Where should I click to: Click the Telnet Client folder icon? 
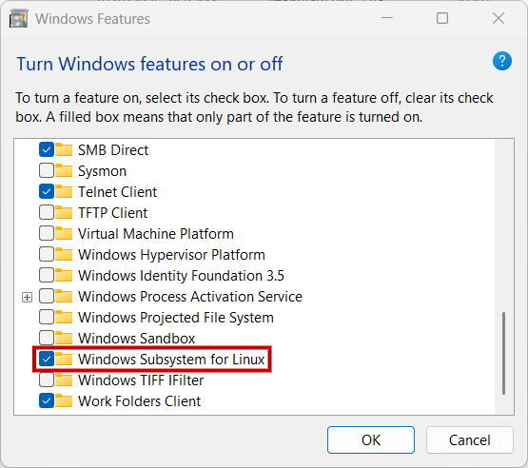click(64, 191)
